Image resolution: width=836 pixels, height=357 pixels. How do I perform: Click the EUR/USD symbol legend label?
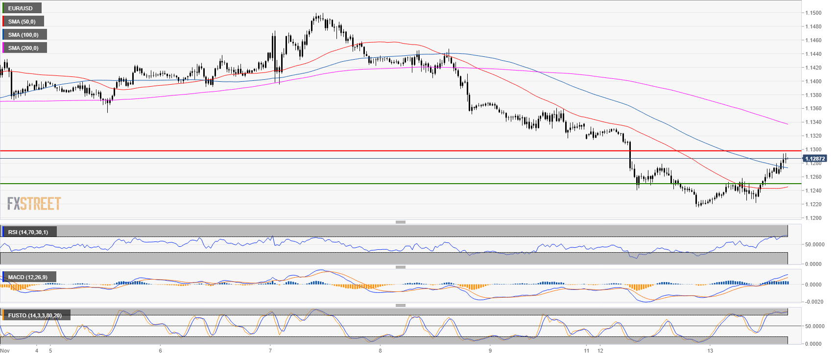[21, 8]
